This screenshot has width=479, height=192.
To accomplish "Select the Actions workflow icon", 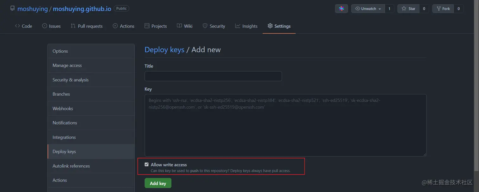I will (115, 26).
